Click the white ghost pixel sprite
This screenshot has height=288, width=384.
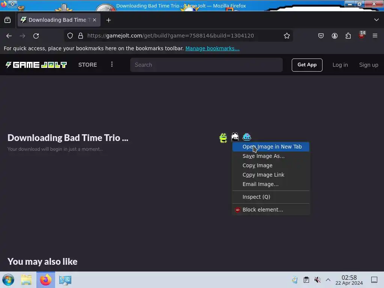pos(235,136)
